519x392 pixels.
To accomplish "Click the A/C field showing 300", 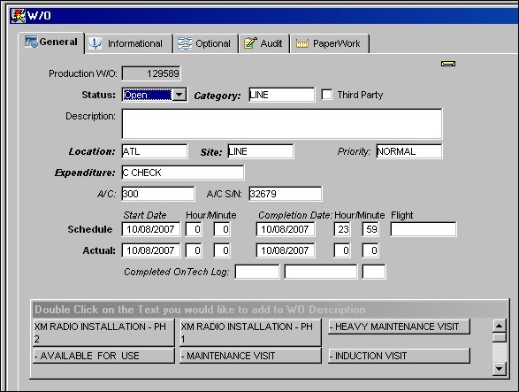I will click(x=158, y=194).
